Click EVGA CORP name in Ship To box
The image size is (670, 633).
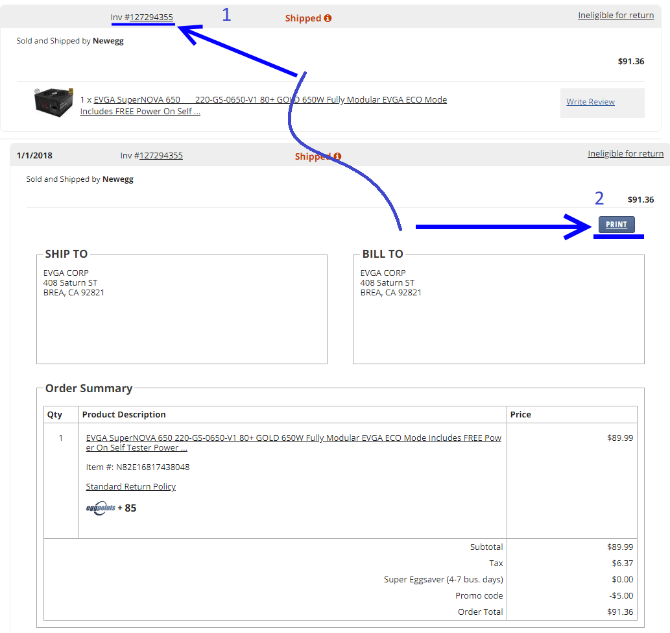tap(66, 273)
